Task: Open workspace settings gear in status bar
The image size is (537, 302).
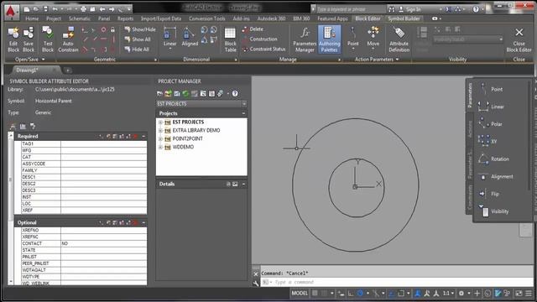Action: point(461,293)
